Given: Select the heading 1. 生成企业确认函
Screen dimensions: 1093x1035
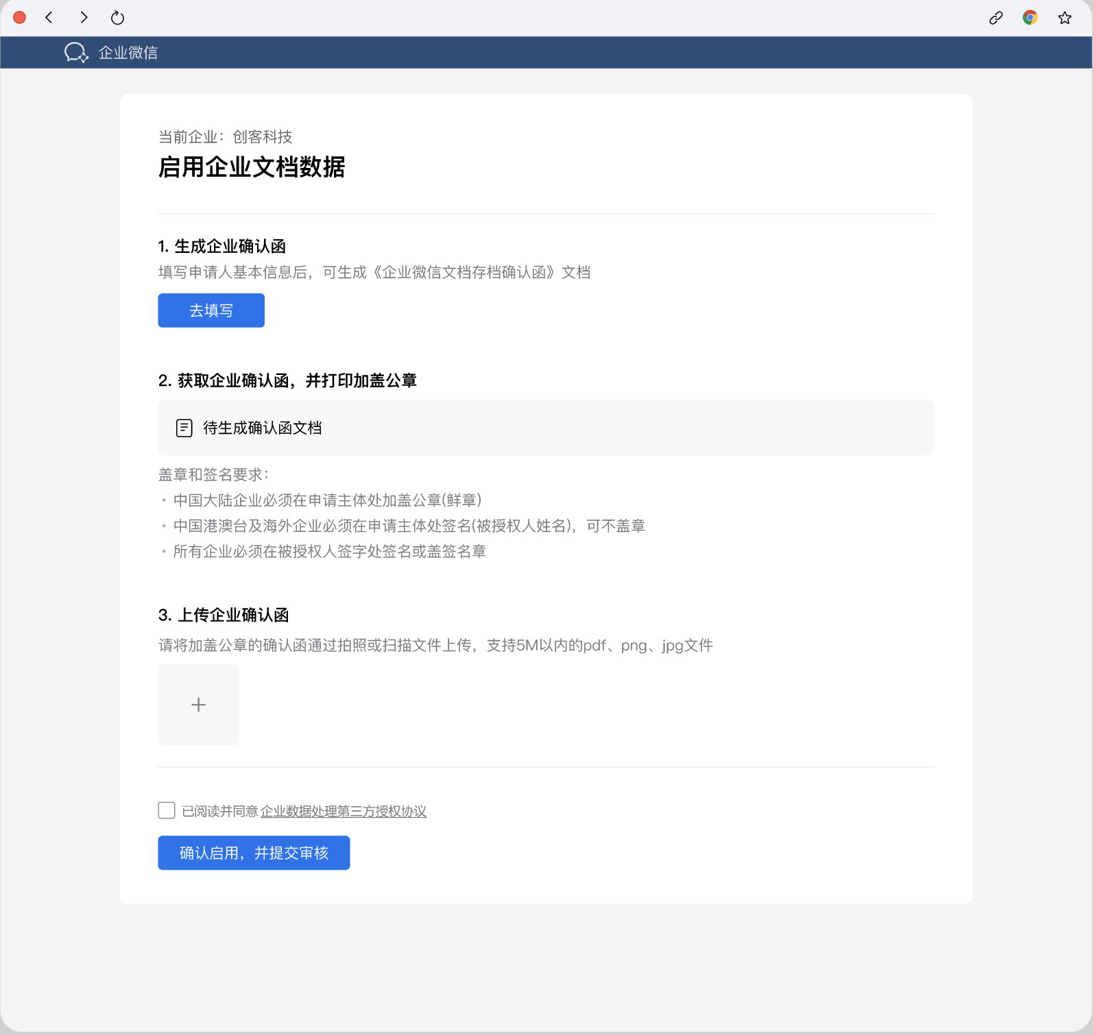Looking at the screenshot, I should pyautogui.click(x=222, y=247).
